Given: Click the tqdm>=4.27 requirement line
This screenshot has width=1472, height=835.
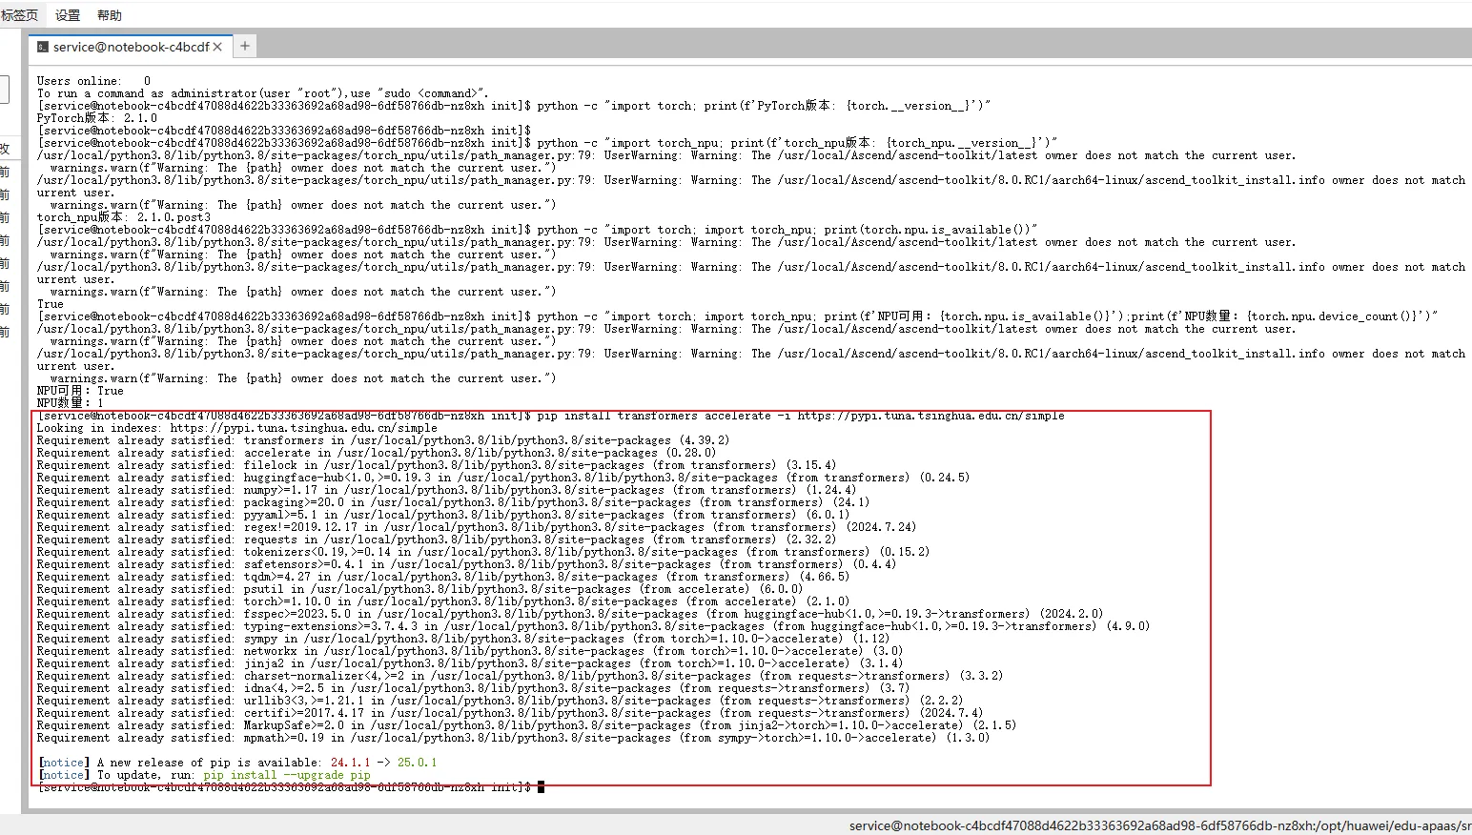Looking at the screenshot, I should tap(443, 577).
